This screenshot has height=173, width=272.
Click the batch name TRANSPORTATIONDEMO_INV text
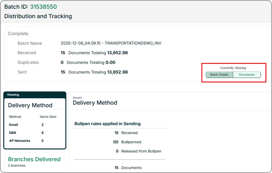click(x=111, y=43)
